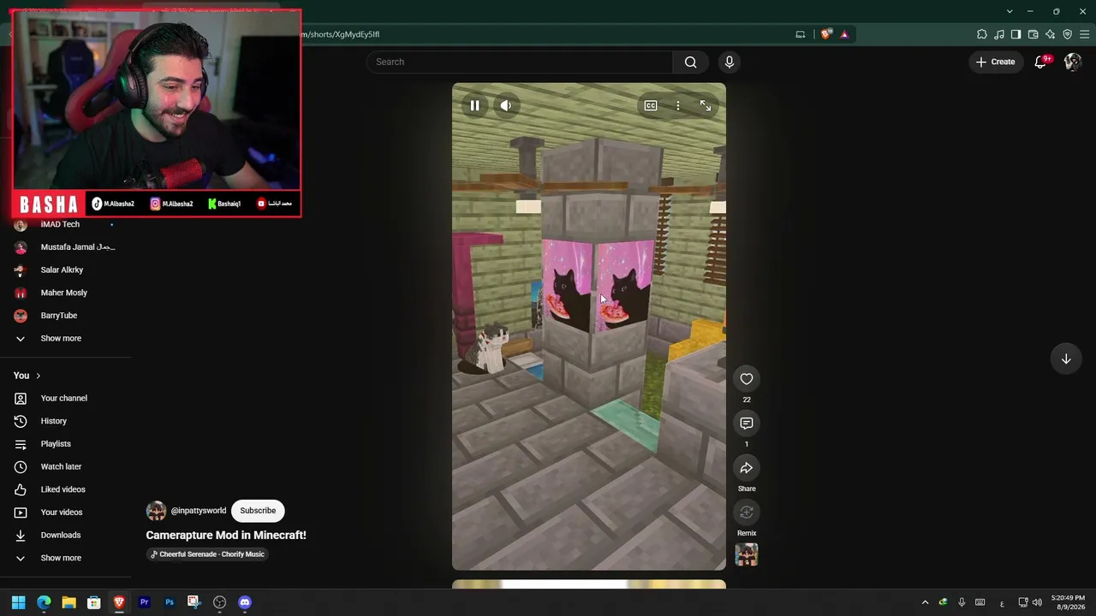The width and height of the screenshot is (1096, 616).
Task: Open YouTube notifications bell
Action: (1041, 62)
